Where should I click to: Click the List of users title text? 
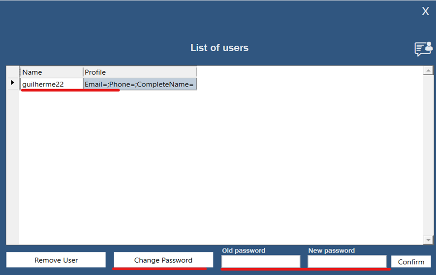(x=219, y=48)
